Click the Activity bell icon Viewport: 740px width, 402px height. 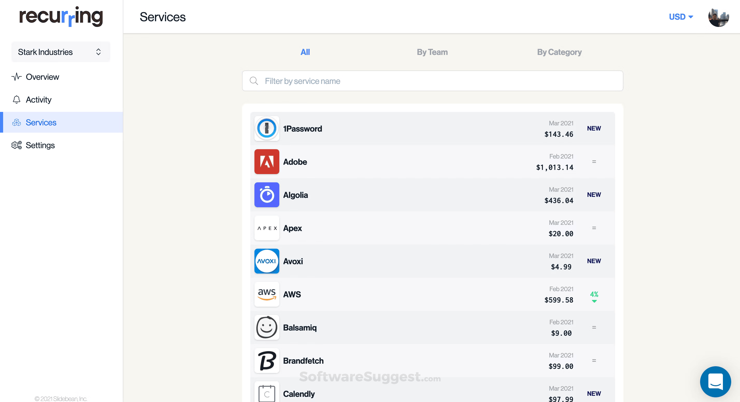click(x=16, y=99)
